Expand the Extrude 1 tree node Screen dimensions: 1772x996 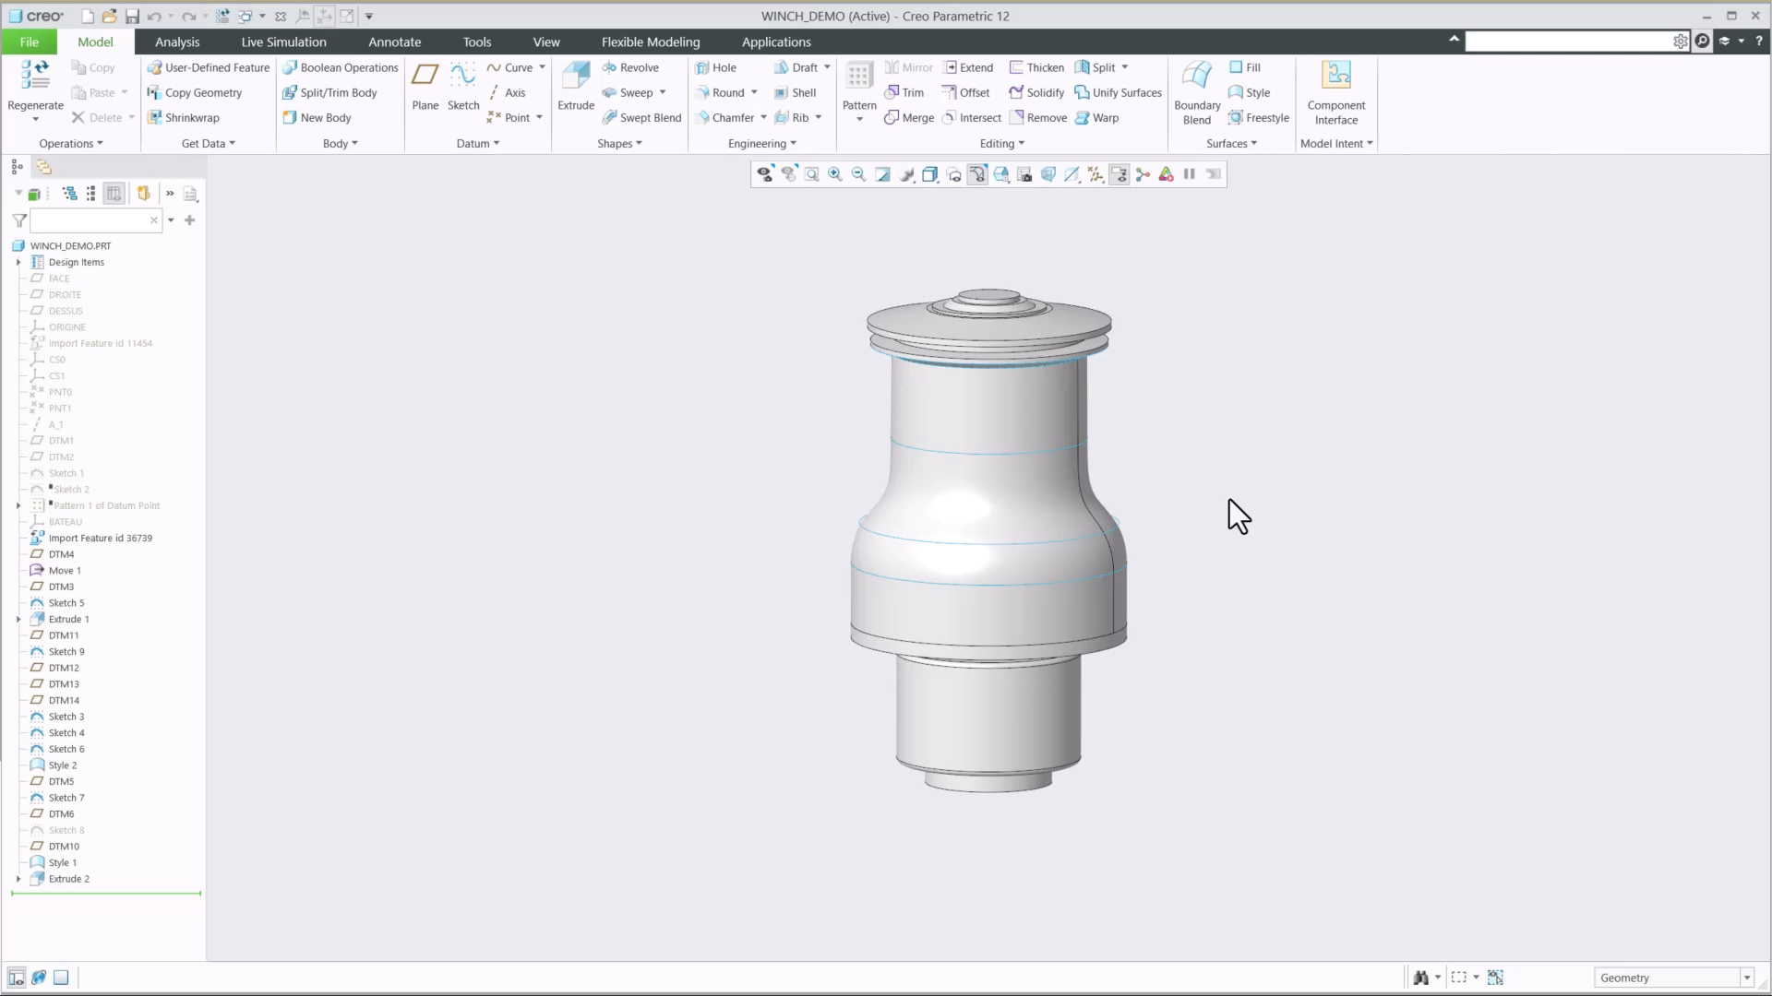coord(18,619)
